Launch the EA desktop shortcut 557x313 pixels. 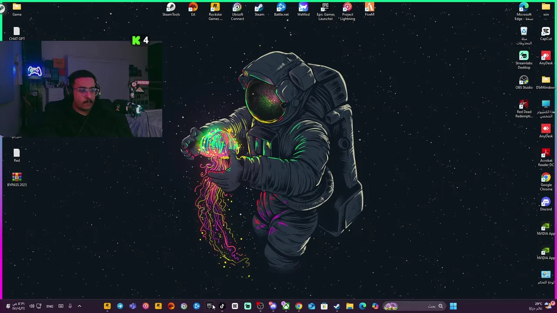point(193,10)
